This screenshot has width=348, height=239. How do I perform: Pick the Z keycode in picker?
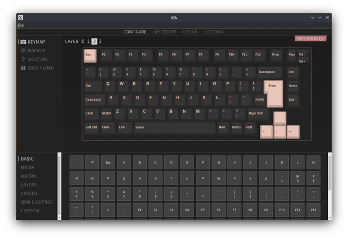(x=266, y=179)
